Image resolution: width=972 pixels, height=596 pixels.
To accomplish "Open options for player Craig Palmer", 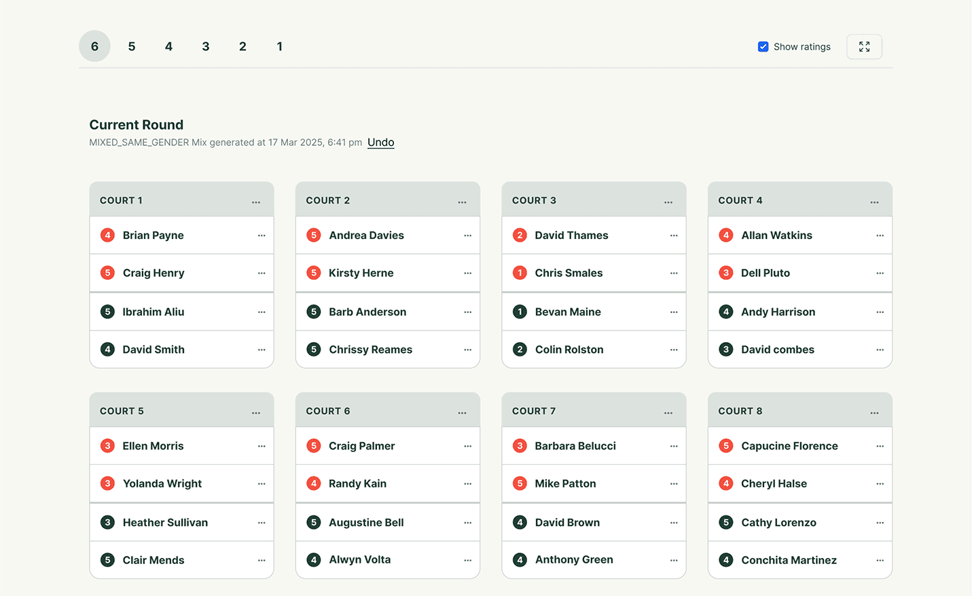I will [468, 446].
